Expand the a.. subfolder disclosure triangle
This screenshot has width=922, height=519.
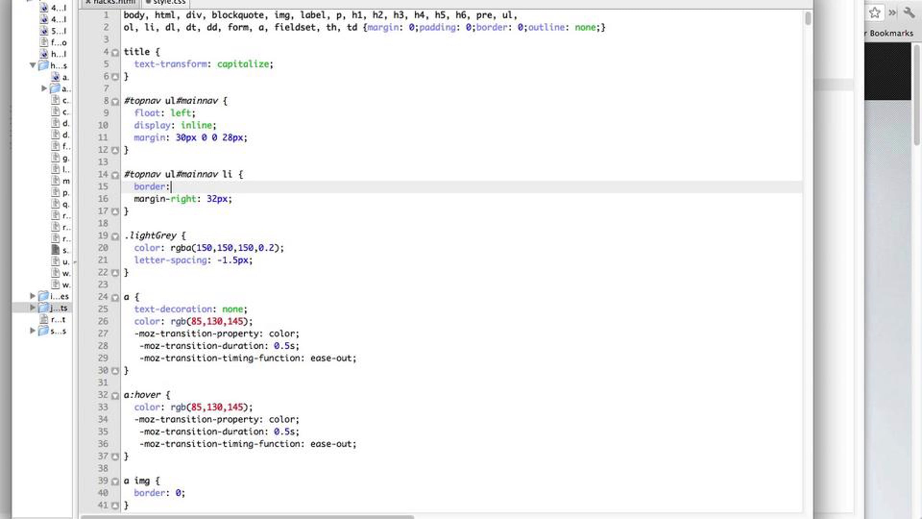tap(44, 88)
